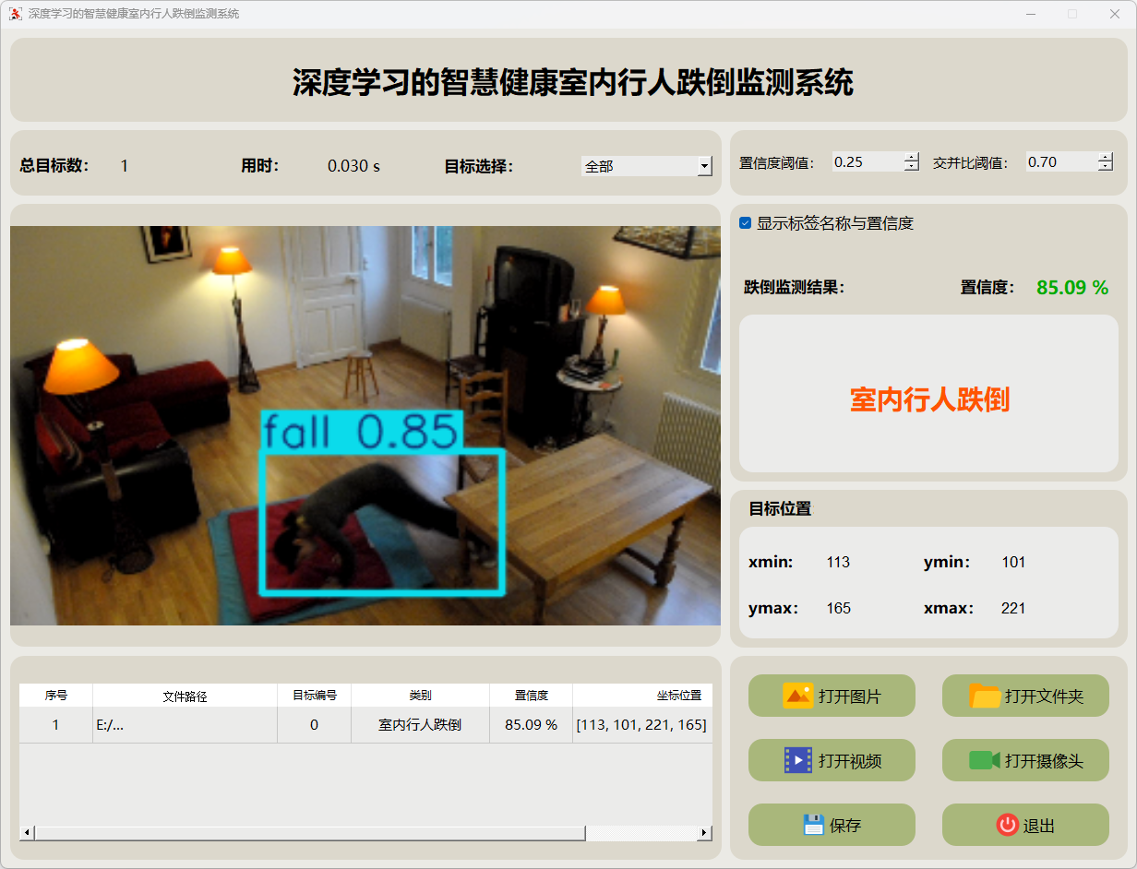The width and height of the screenshot is (1137, 869).
Task: Toggle show label name and confidence checkbox
Action: tap(746, 223)
